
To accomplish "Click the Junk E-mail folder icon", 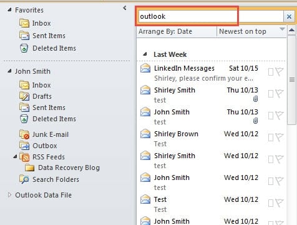I will click(24, 134).
